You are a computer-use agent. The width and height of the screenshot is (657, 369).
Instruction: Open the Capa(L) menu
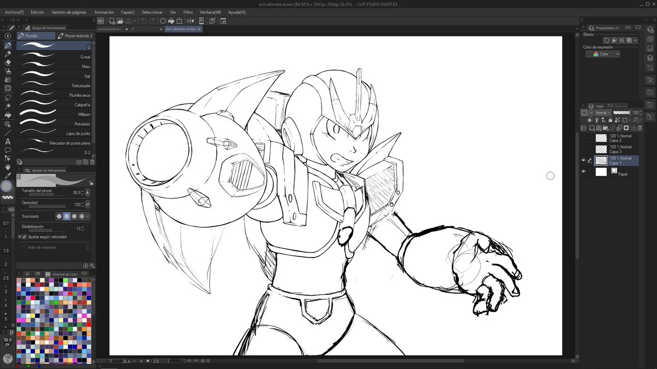pos(128,12)
